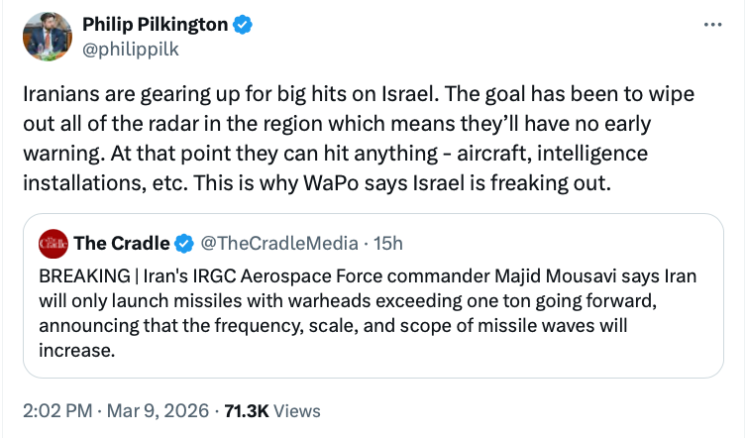Image resolution: width=746 pixels, height=438 pixels.
Task: Click "increase." at quoted post's end
Action: (x=75, y=350)
